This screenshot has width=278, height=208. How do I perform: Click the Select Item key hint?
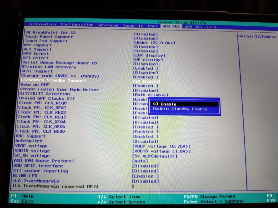click(x=119, y=197)
